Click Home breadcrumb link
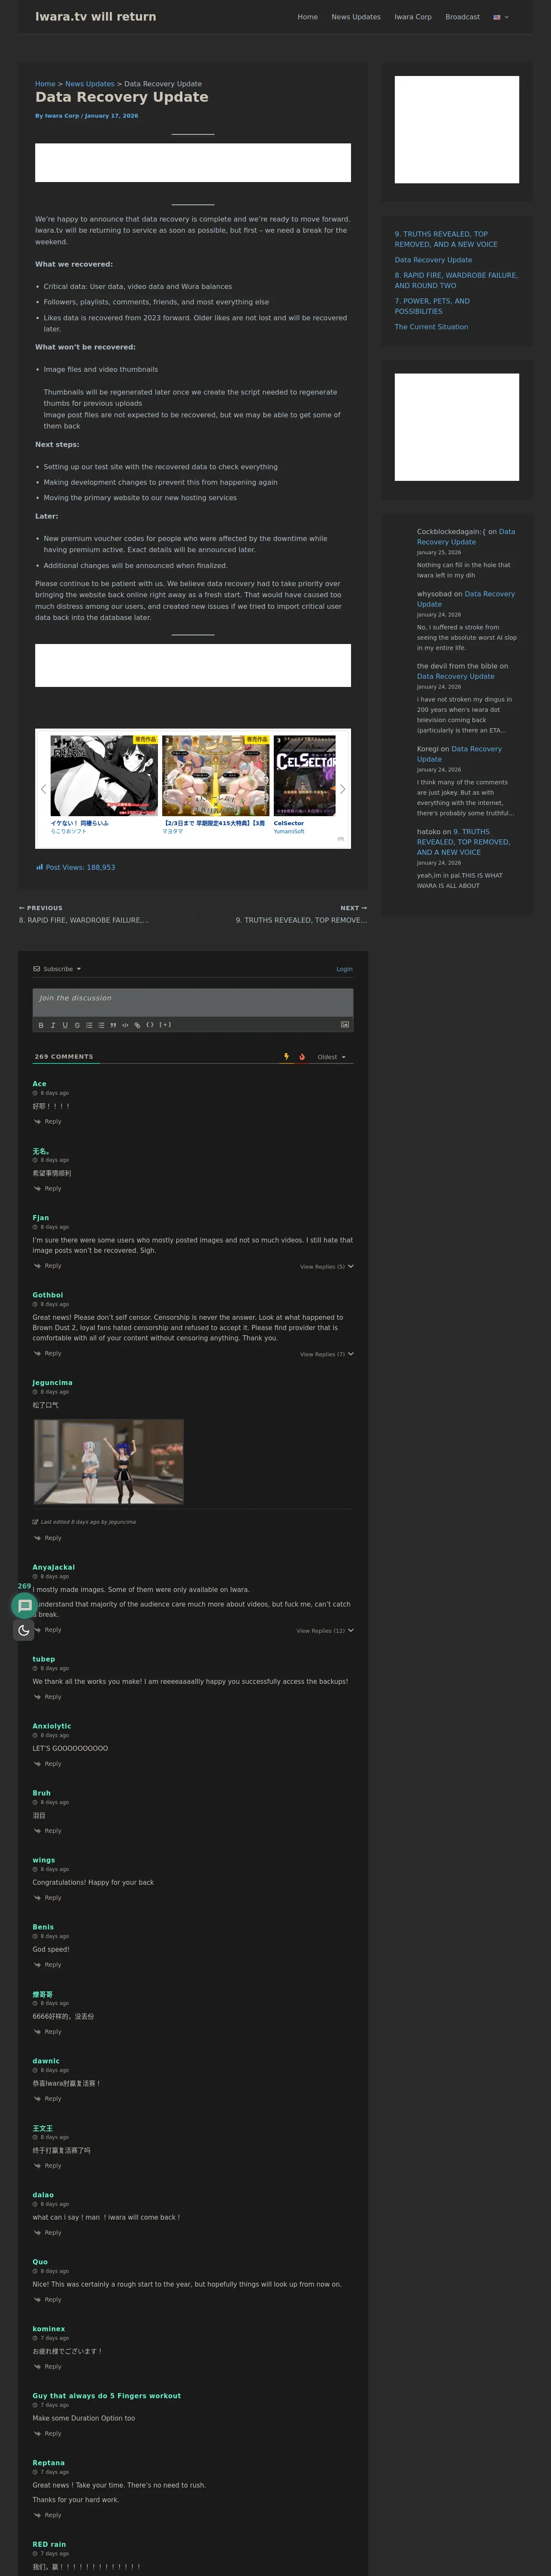 [x=45, y=84]
